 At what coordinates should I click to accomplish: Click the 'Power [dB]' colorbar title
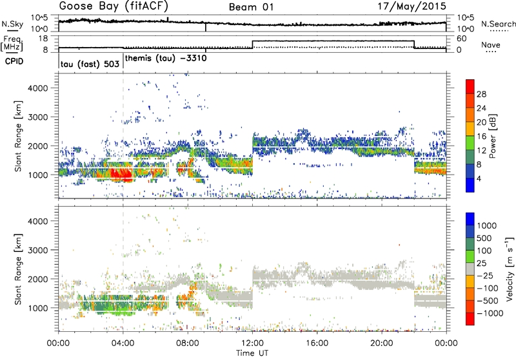[x=492, y=136]
